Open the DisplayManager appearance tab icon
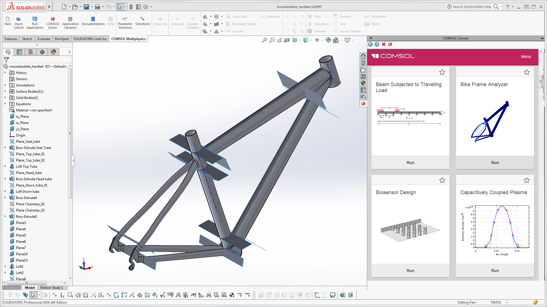 click(54, 52)
